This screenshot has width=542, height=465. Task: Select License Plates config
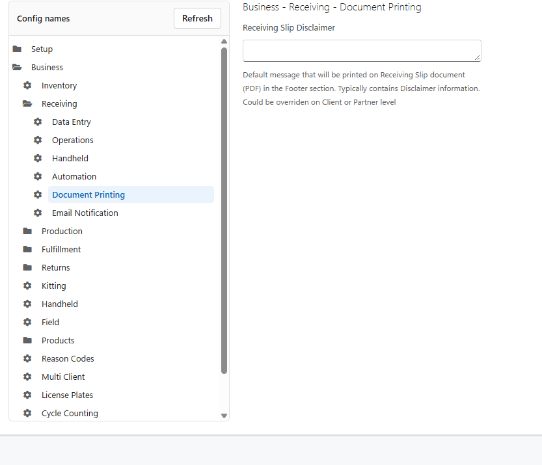[x=68, y=395]
